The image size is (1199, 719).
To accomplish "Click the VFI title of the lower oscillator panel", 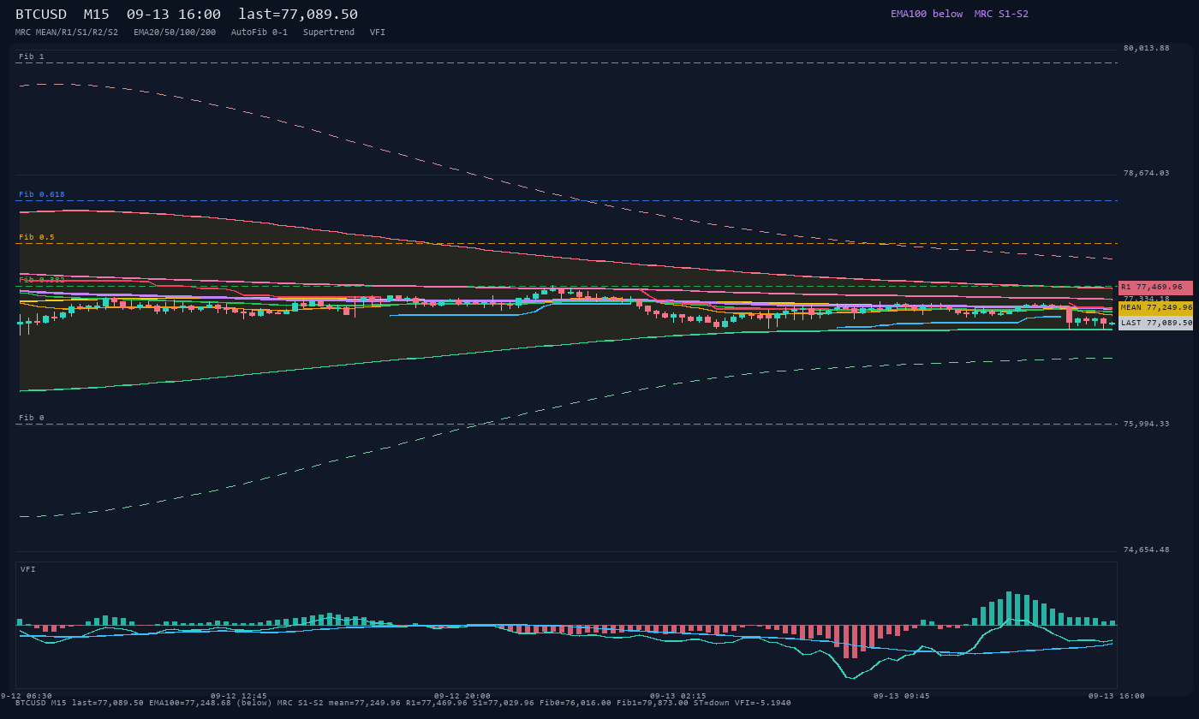I will [x=28, y=569].
